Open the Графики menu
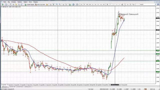Image resolution: width=160 pixels, height=90 pixels. [19, 2]
